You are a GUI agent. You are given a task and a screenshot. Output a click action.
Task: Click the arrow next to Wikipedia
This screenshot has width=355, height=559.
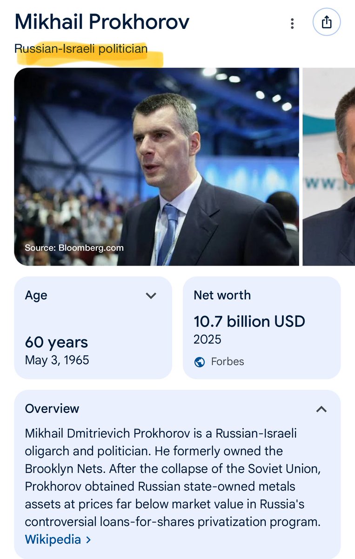[88, 540]
